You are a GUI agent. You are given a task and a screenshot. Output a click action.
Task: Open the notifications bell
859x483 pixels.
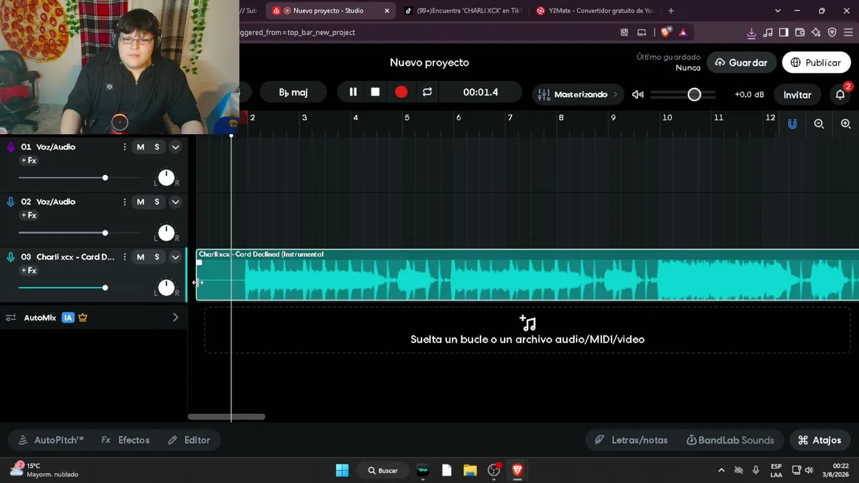coord(840,95)
